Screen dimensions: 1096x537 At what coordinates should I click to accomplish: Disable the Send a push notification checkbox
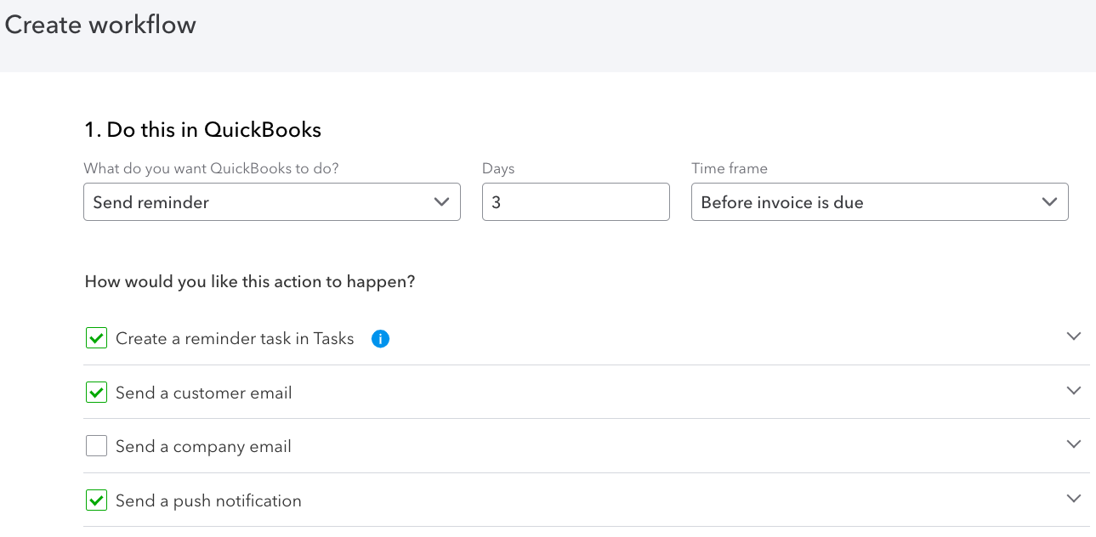pyautogui.click(x=96, y=500)
